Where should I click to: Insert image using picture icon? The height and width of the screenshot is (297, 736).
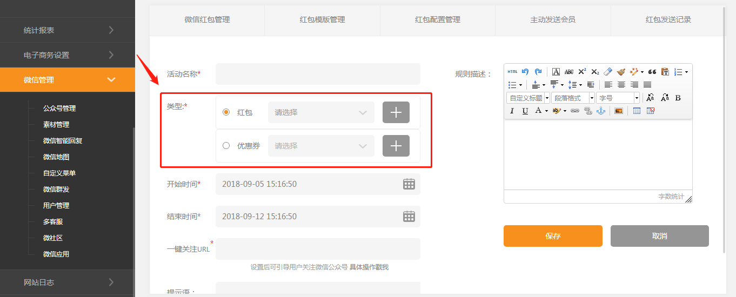click(x=619, y=111)
